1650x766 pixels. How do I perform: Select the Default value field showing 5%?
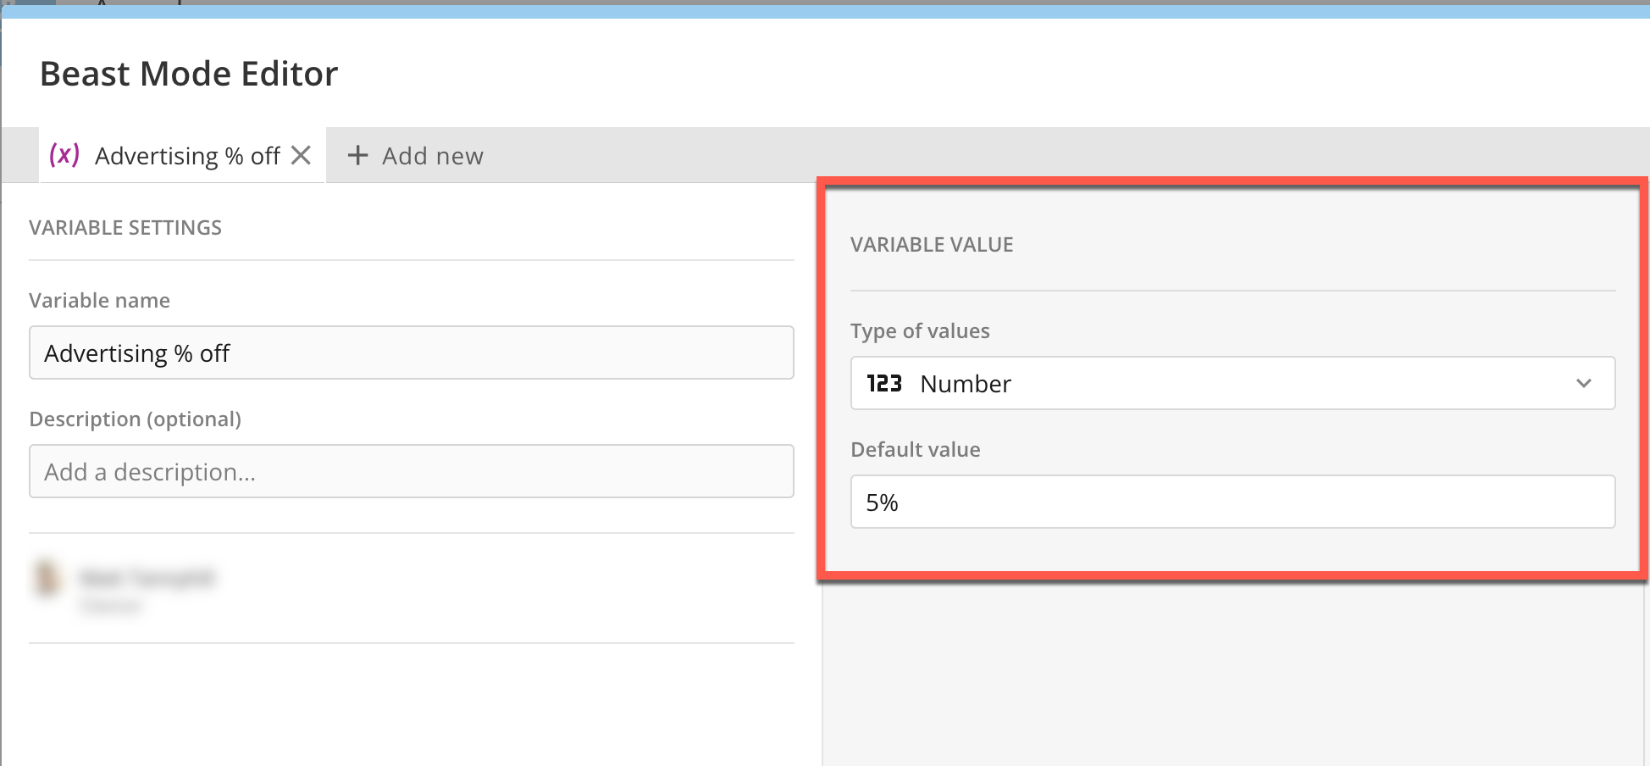click(1232, 502)
